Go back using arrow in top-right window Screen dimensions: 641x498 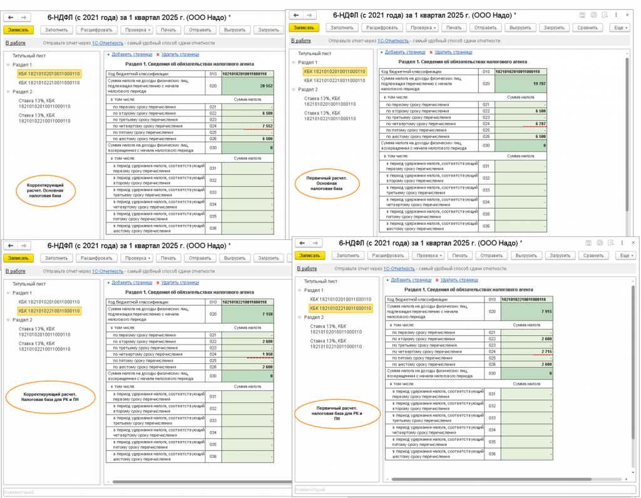point(296,15)
